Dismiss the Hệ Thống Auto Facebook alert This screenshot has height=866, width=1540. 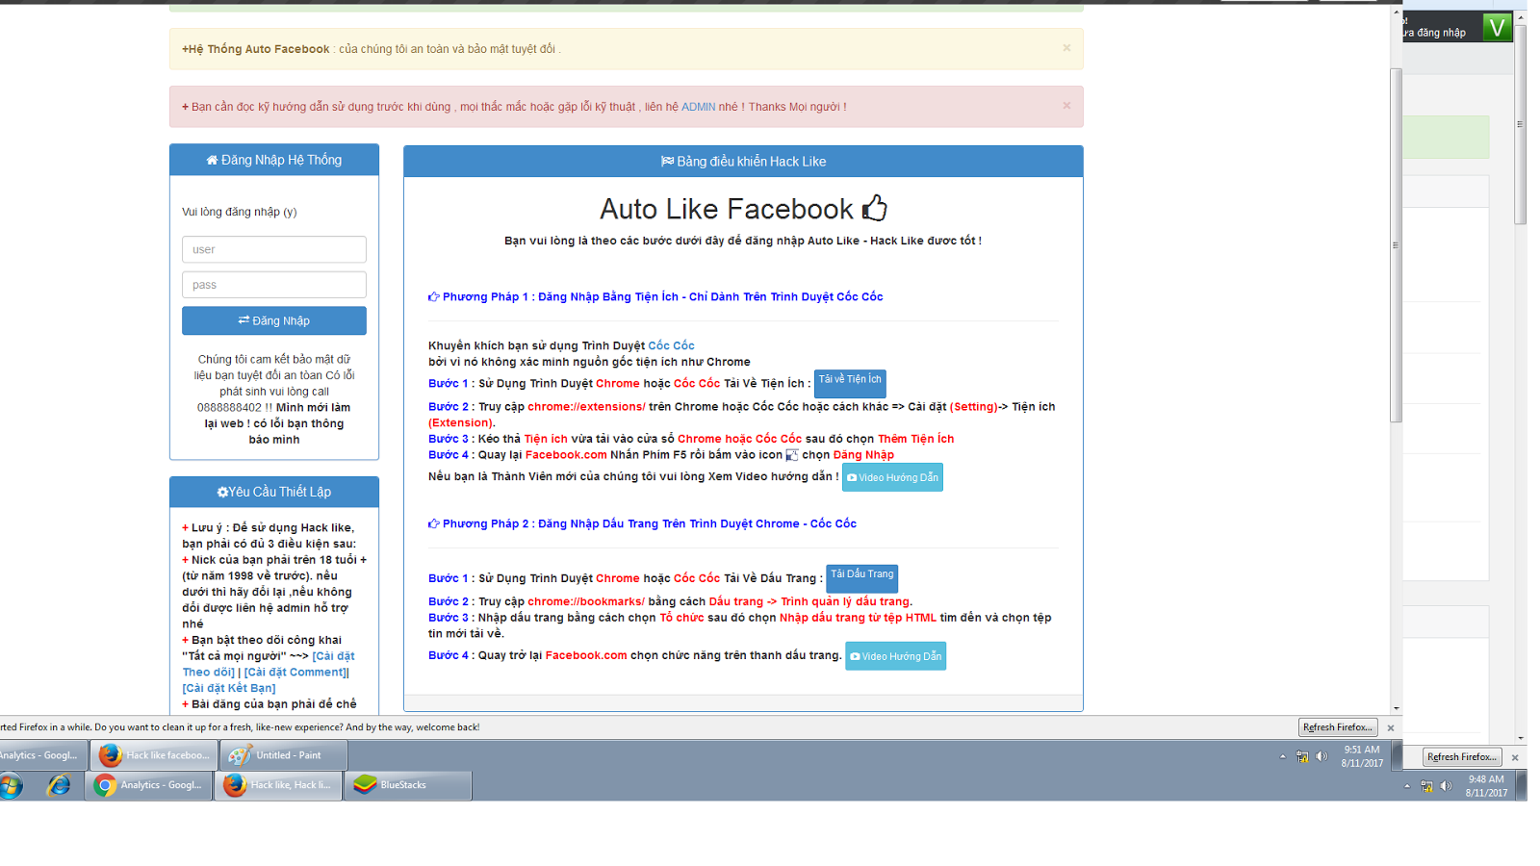tap(1066, 47)
